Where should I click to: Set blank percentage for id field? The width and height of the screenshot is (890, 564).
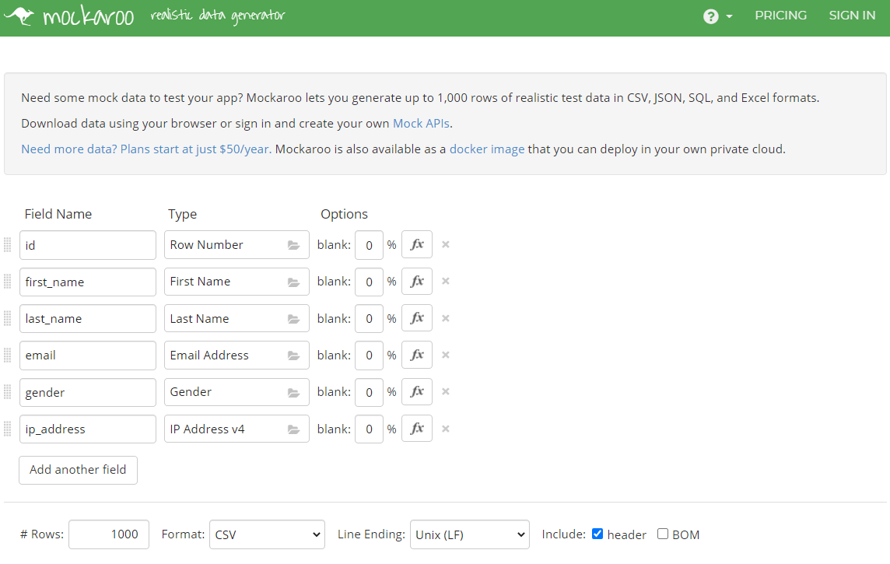[x=369, y=245]
